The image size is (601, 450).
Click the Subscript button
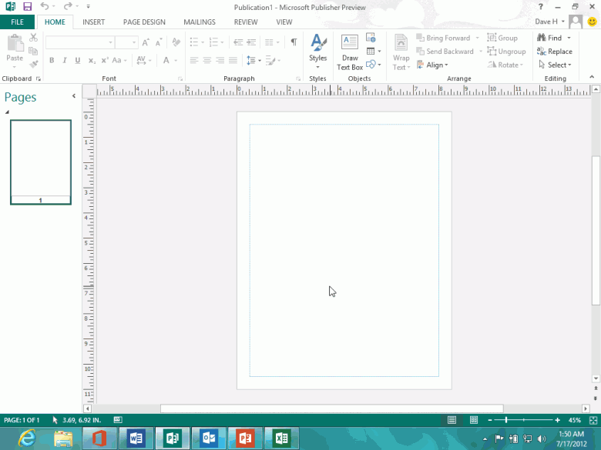point(92,61)
